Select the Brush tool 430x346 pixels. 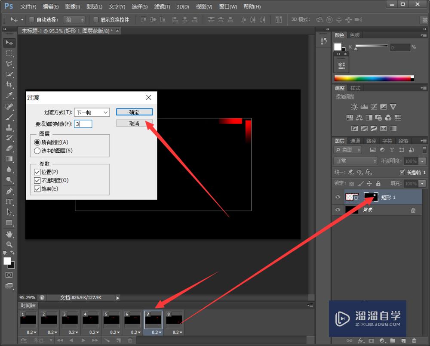click(x=9, y=117)
